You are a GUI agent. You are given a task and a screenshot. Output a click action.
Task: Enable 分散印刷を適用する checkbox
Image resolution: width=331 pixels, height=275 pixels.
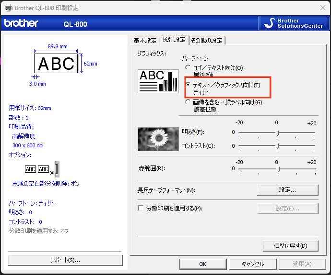pyautogui.click(x=141, y=209)
